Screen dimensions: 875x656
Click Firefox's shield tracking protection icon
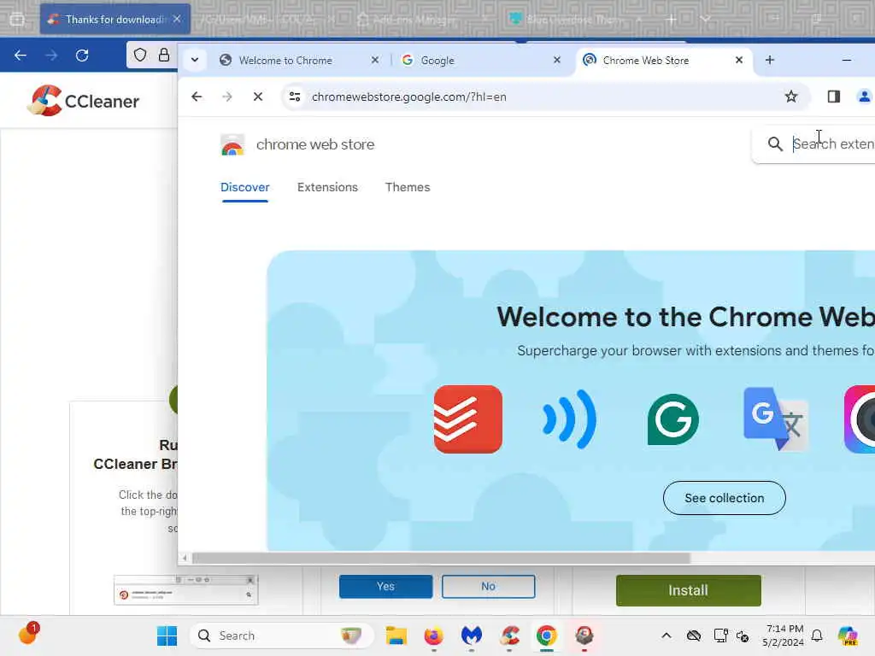coord(140,55)
